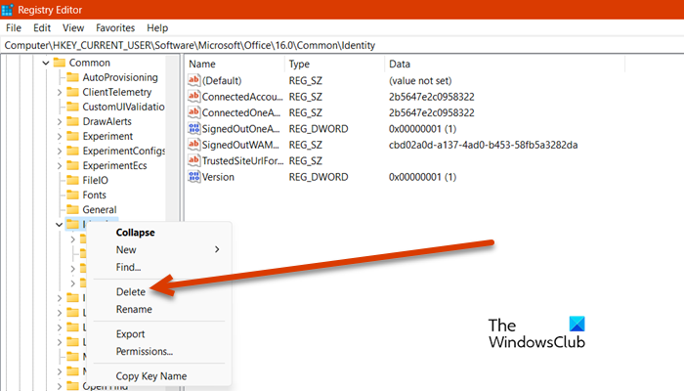684x391 pixels.
Task: Select the (Default) value name
Action: [222, 81]
